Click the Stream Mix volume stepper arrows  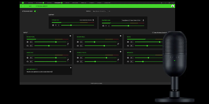click(59, 25)
